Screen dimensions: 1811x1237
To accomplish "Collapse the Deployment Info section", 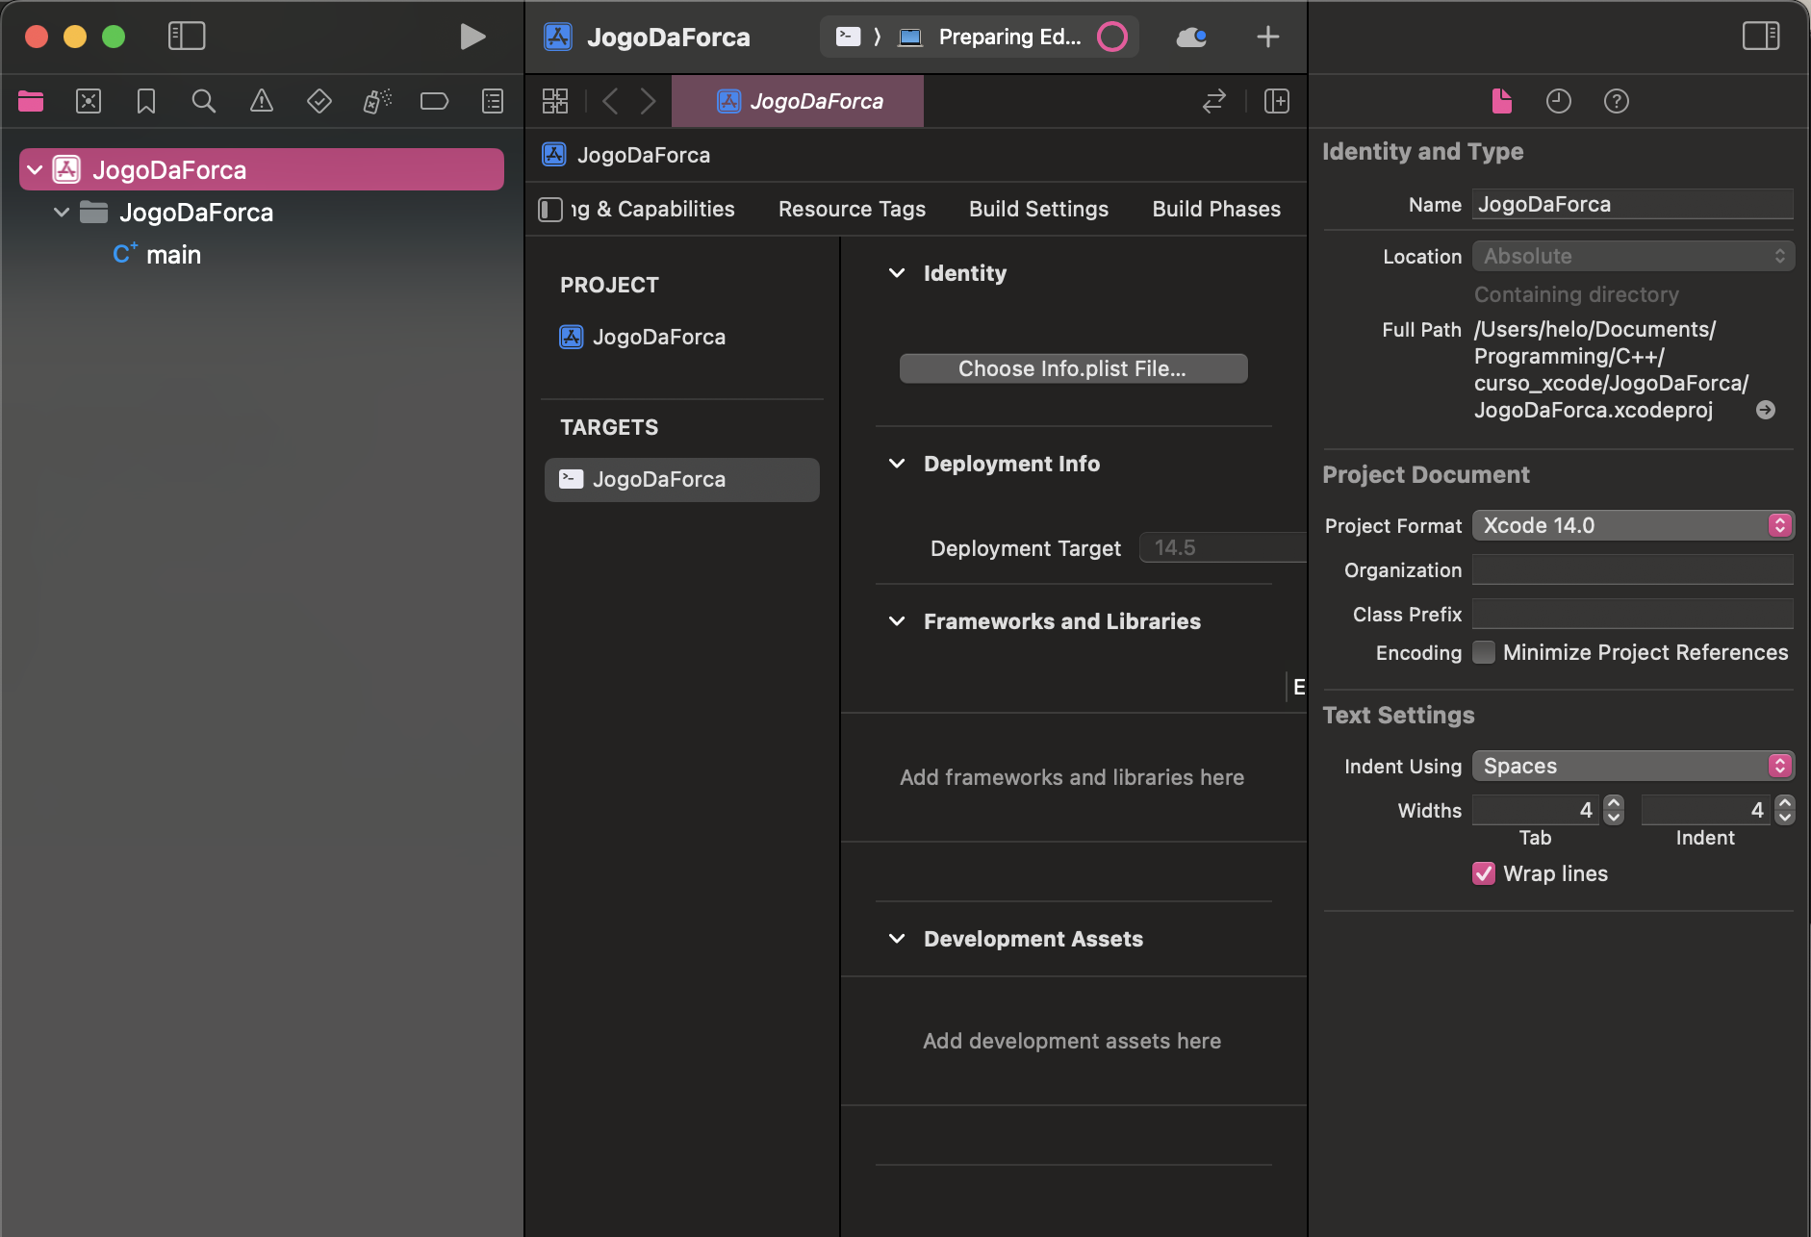I will (x=897, y=464).
